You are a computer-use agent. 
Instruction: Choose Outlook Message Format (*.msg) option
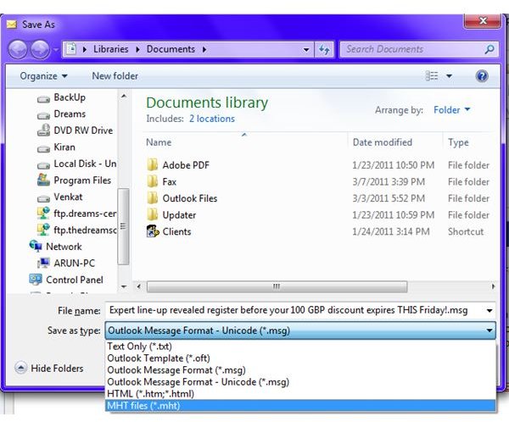(x=300, y=369)
